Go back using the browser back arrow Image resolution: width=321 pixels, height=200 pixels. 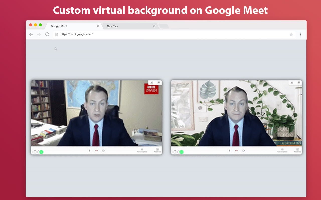(x=31, y=34)
